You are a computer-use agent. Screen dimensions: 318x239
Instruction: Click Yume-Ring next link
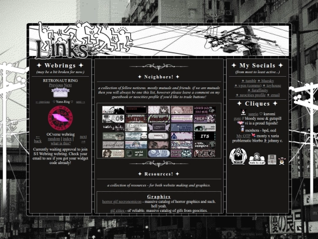point(80,102)
